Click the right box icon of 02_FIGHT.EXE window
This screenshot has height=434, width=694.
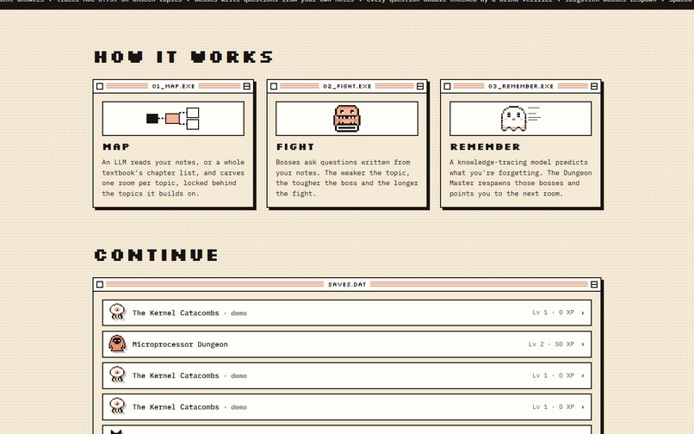pos(420,86)
